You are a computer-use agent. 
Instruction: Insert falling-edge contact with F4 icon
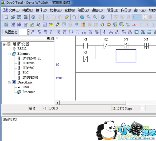coord(52,32)
